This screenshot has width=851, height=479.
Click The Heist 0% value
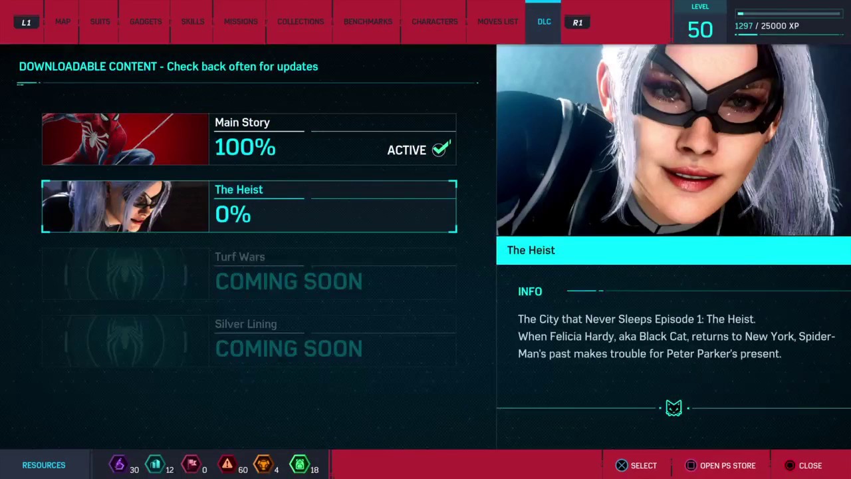[x=233, y=214]
